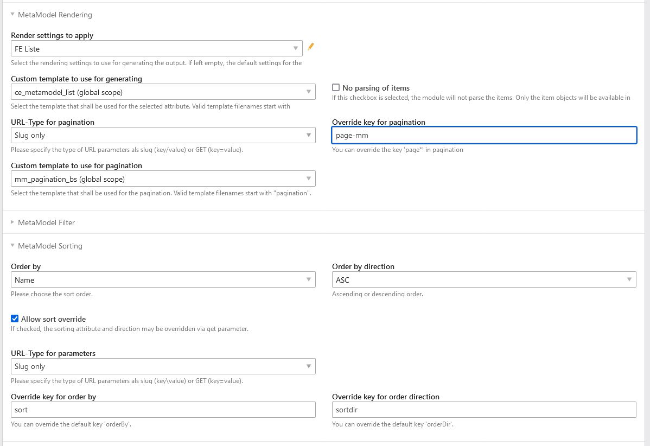Click the Override key for order by label
Screen dimensions: 650x446
click(x=54, y=397)
